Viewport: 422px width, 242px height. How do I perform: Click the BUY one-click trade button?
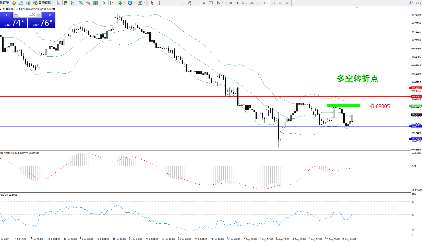pos(49,15)
